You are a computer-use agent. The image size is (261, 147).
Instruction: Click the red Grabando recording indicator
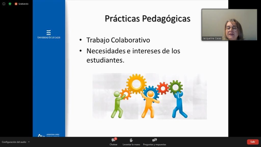16,4
